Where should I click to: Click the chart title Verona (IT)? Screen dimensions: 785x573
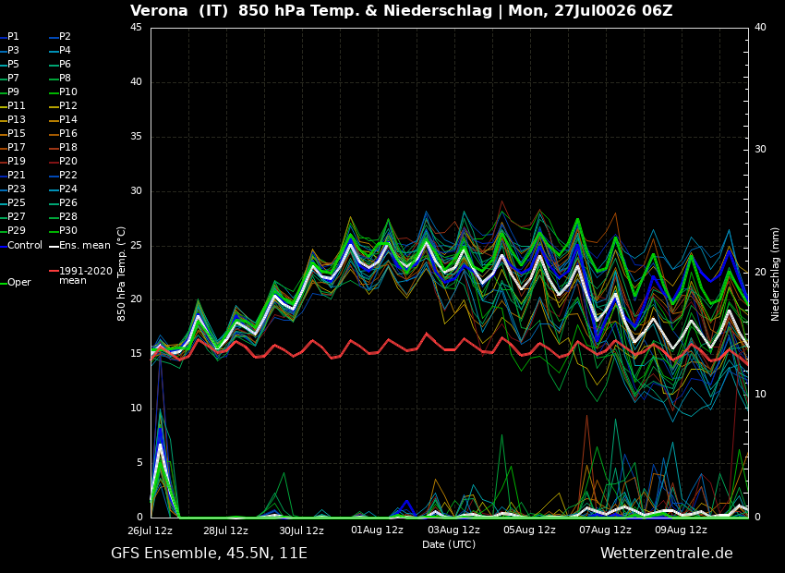point(181,11)
